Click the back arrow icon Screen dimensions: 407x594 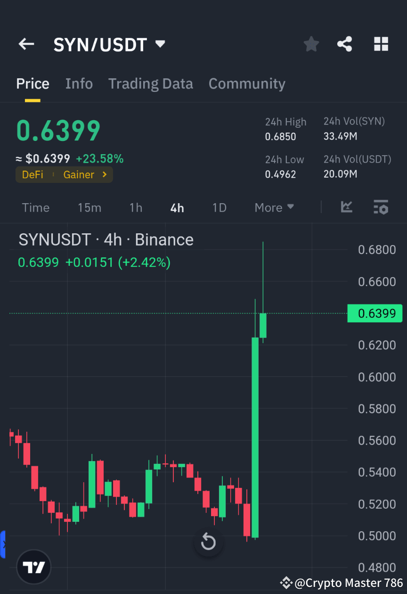pos(26,44)
